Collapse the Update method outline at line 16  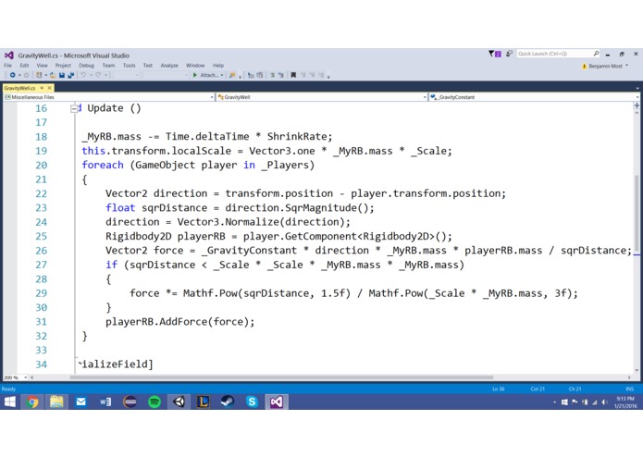coord(74,108)
